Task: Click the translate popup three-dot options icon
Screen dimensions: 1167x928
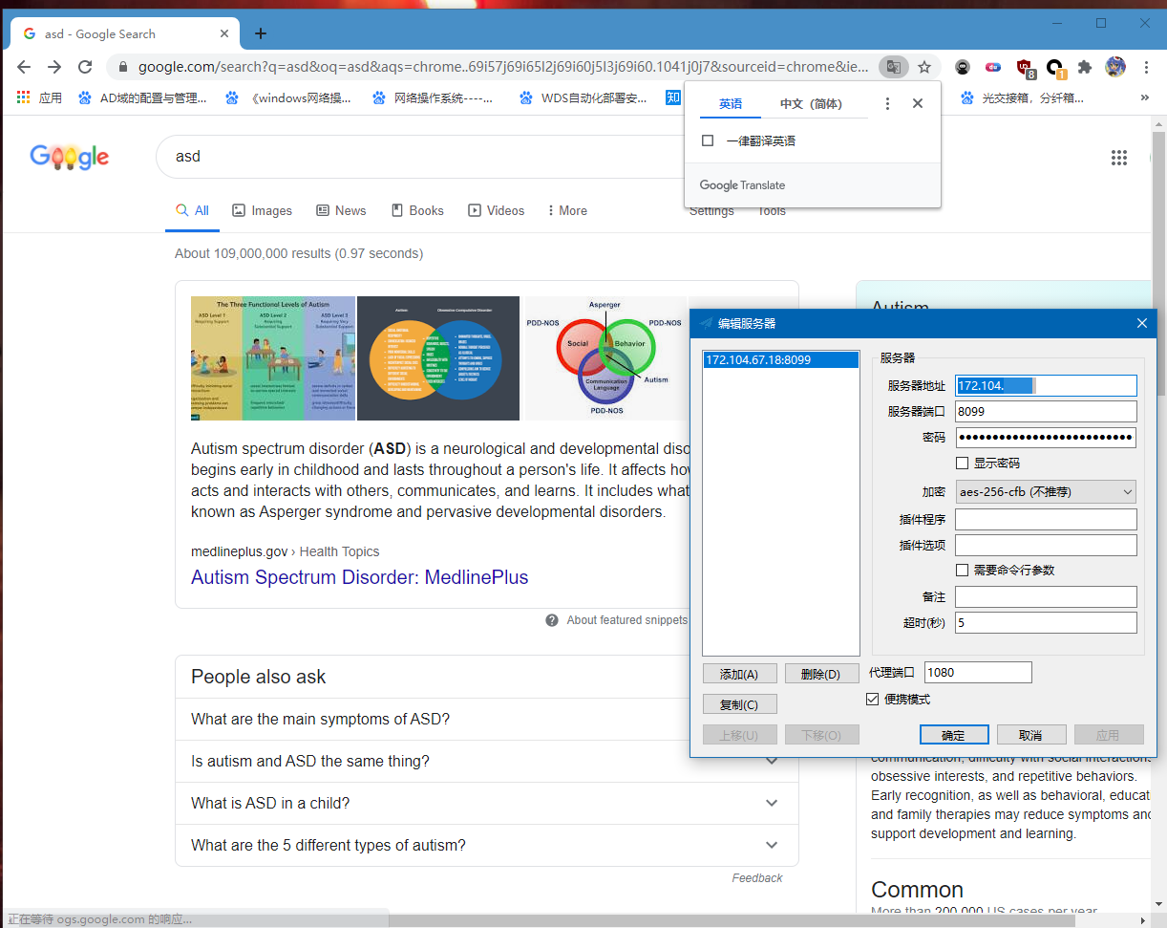Action: 887,103
